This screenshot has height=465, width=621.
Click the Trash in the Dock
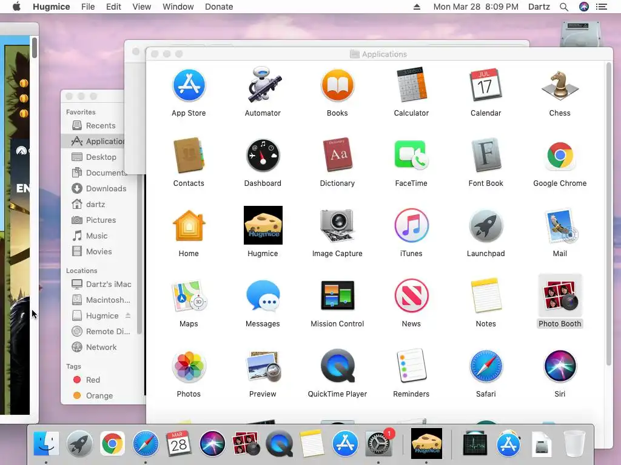point(574,444)
